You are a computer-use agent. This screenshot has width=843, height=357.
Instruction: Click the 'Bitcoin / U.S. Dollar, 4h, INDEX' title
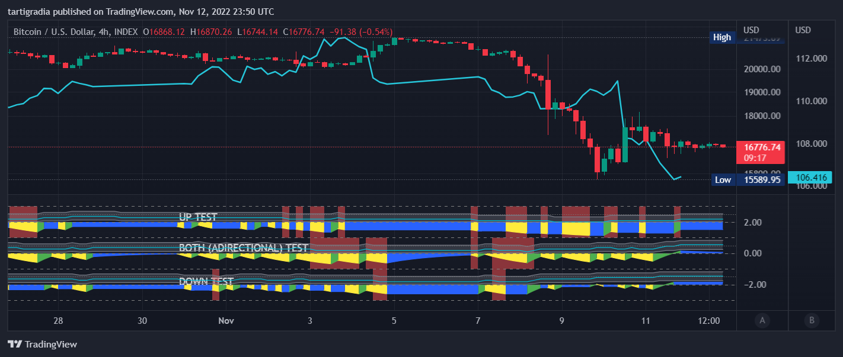[76, 31]
